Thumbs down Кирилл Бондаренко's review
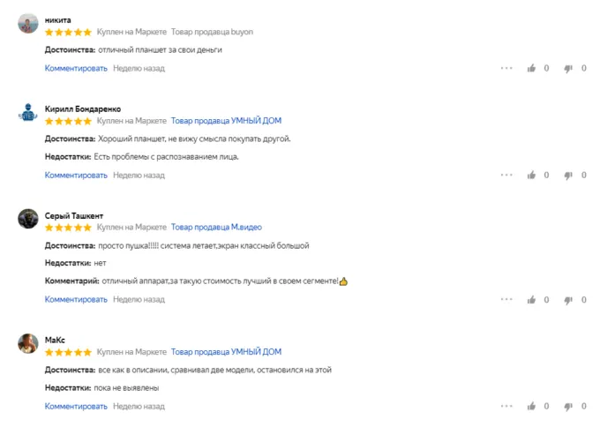 568,175
